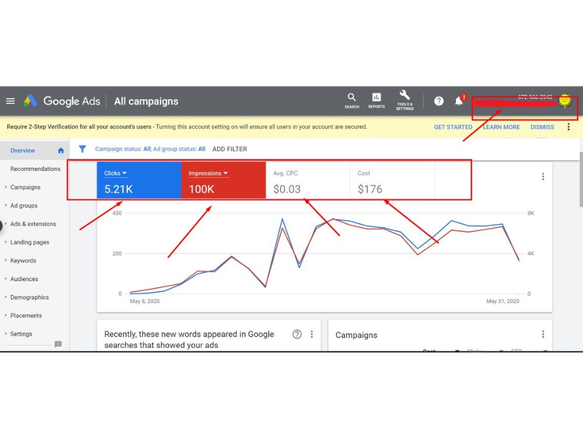Expand the Audiences sidebar arrow
583x437 pixels.
6,279
